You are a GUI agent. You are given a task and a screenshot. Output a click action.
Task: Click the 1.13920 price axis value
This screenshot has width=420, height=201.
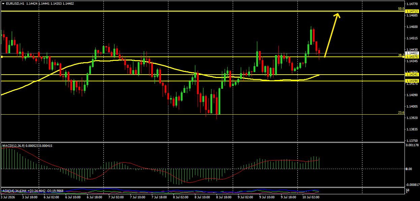tap(412, 118)
